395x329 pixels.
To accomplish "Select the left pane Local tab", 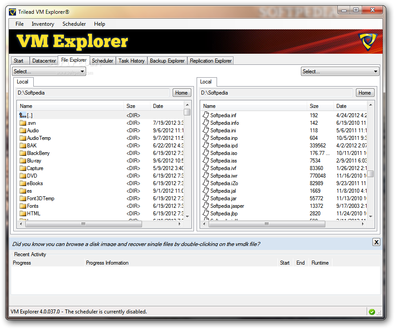I will click(x=23, y=82).
